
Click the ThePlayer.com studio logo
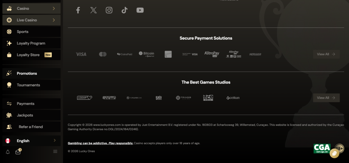(134, 98)
